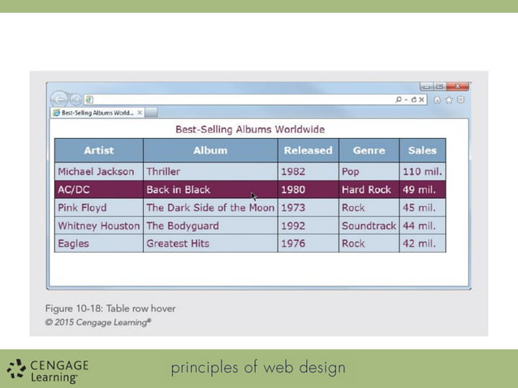518x388 pixels.
Task: Click the AC/DC artist cell
Action: (99, 190)
